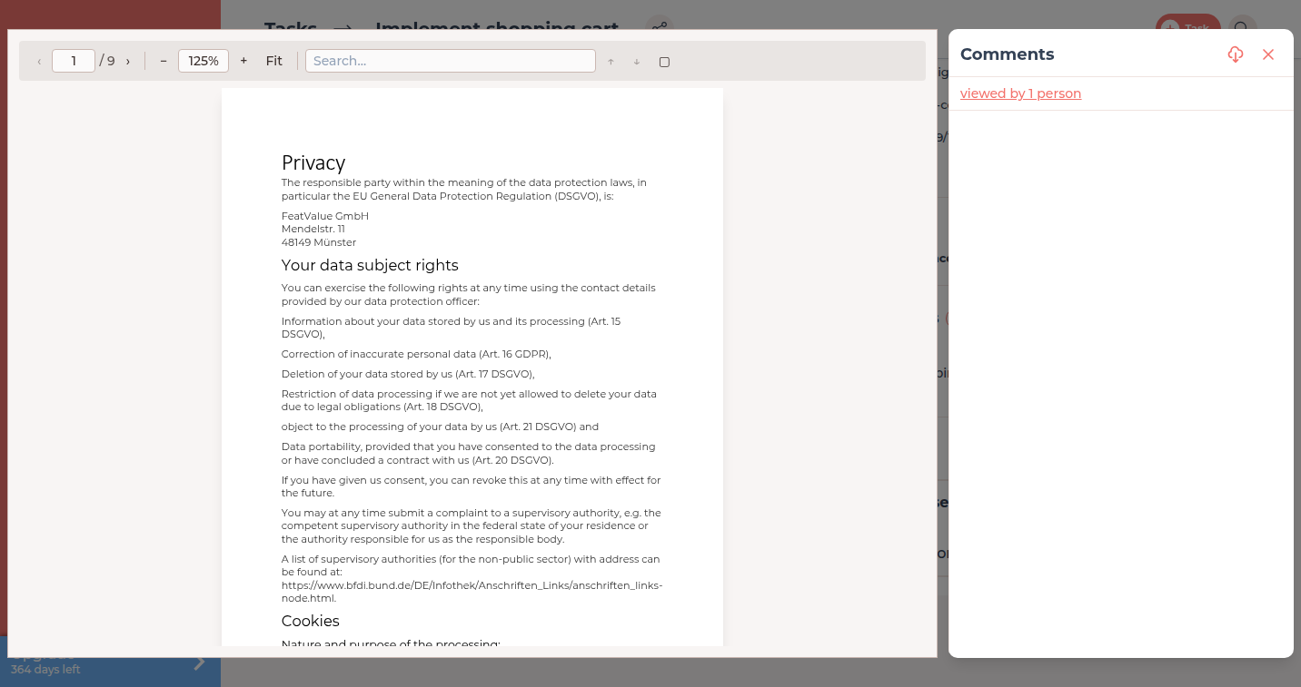Click 'Deletion of your data stored by us' line
1301x687 pixels.
(408, 374)
